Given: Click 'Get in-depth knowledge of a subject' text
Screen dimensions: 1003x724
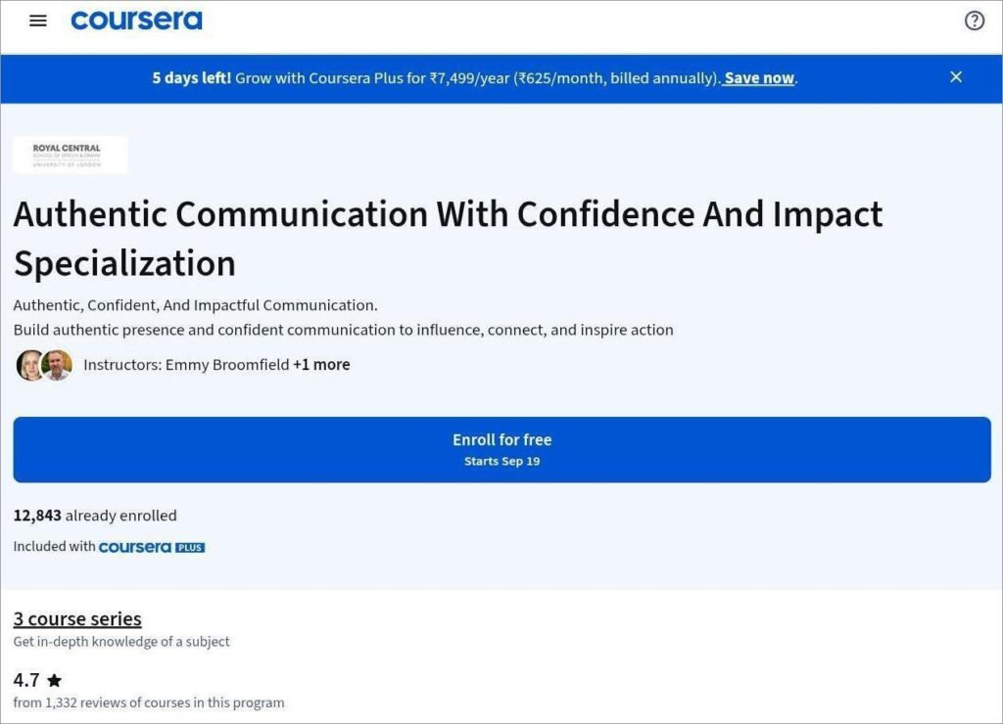Looking at the screenshot, I should (x=121, y=642).
